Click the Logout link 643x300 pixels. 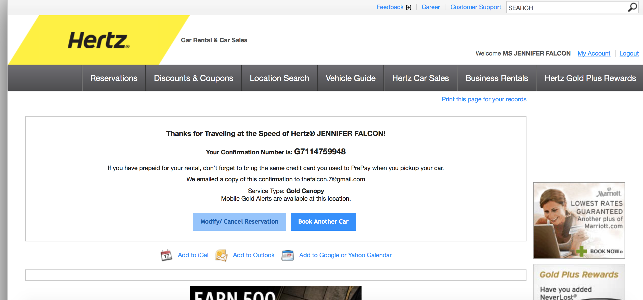(x=629, y=53)
